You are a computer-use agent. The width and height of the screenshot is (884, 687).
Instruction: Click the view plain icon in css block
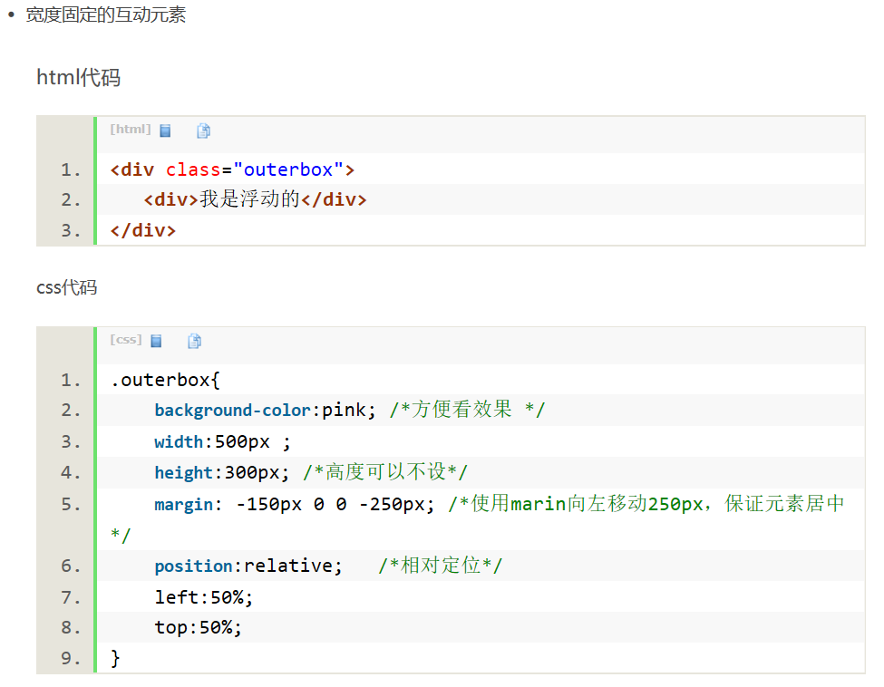click(156, 341)
